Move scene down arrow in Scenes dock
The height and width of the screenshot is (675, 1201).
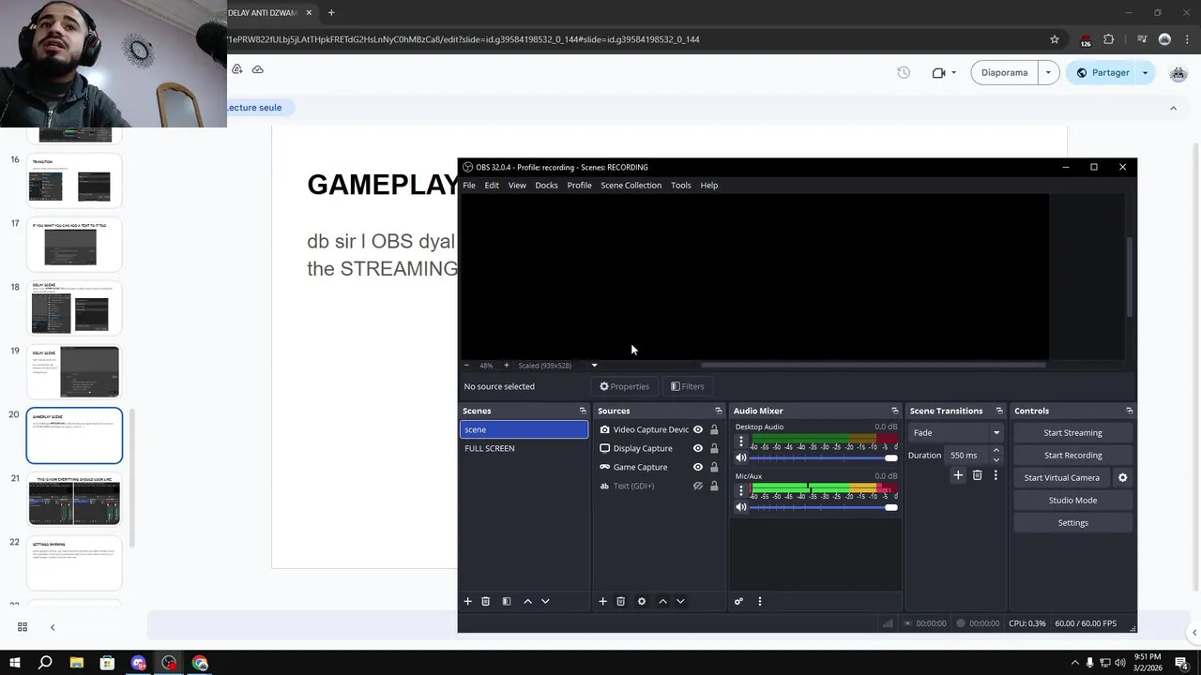coord(545,601)
